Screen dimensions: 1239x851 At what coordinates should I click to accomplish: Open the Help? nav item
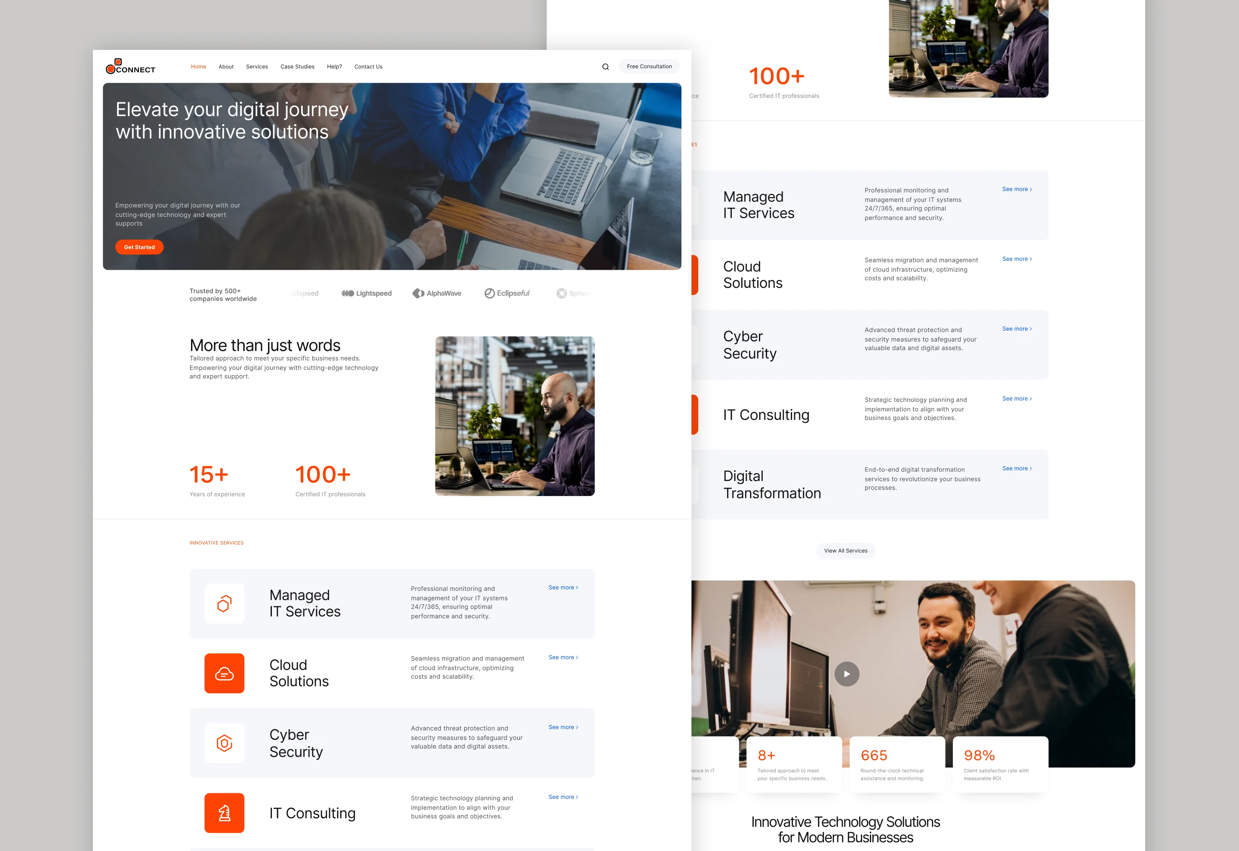click(x=334, y=67)
